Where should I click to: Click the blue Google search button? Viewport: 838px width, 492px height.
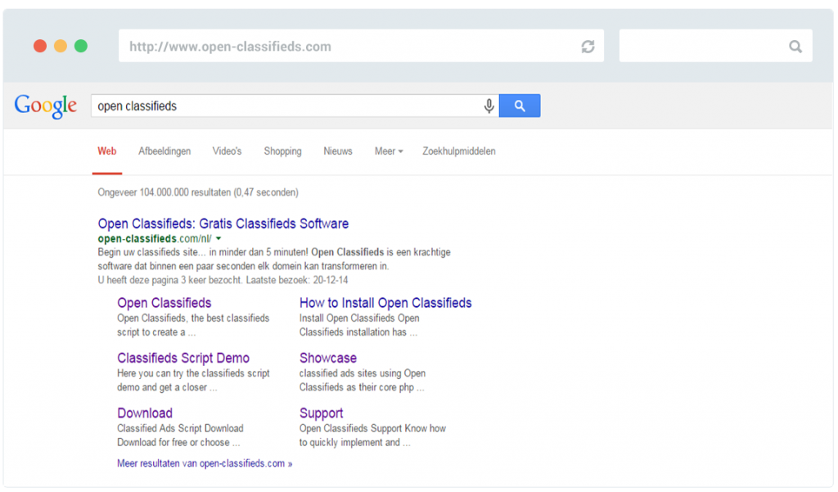(520, 106)
